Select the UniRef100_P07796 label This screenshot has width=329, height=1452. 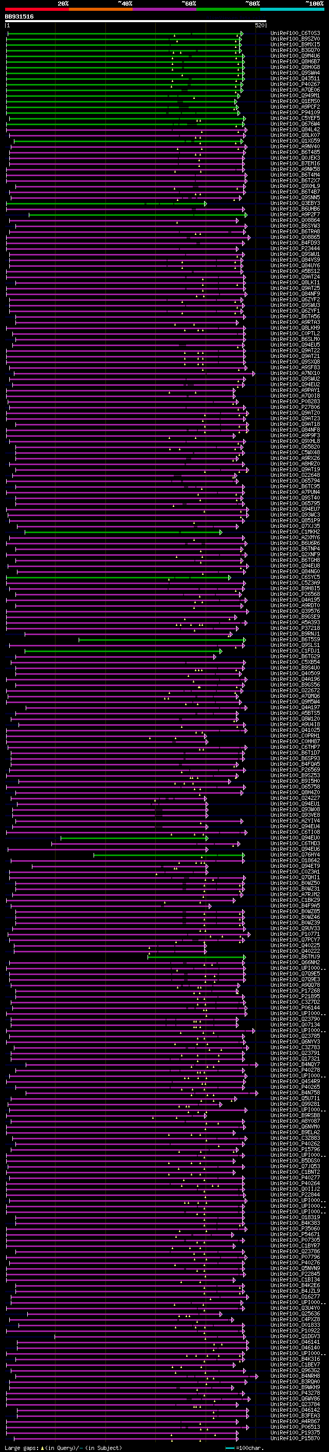(295, 1256)
